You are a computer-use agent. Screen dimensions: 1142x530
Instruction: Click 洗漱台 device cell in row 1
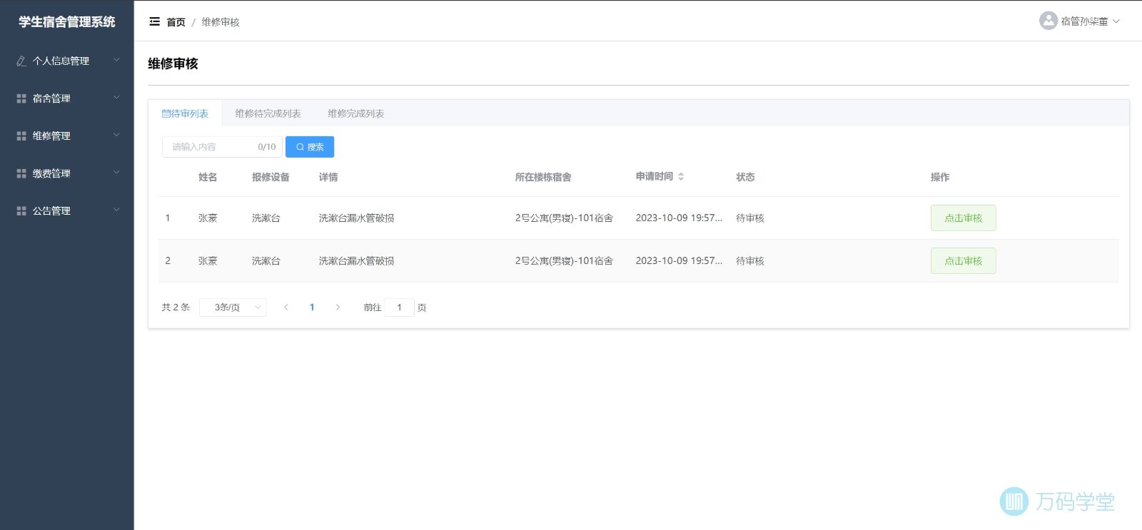click(266, 218)
